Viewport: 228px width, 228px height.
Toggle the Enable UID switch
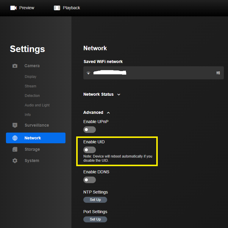pos(90,150)
